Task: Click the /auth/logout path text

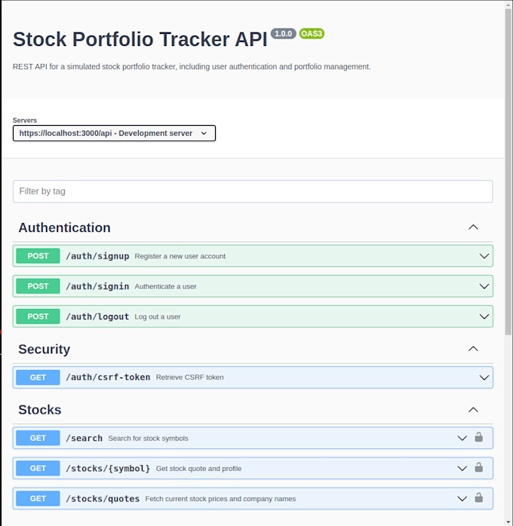Action: (97, 317)
